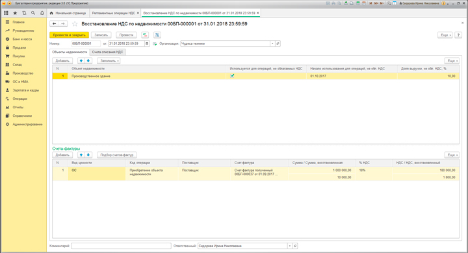
Task: Expand the Ответственный dropdown
Action: [289, 246]
